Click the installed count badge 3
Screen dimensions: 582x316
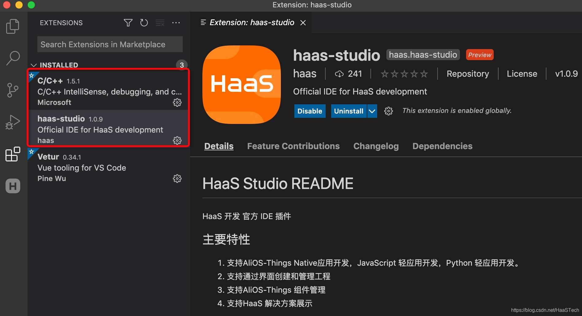[182, 65]
